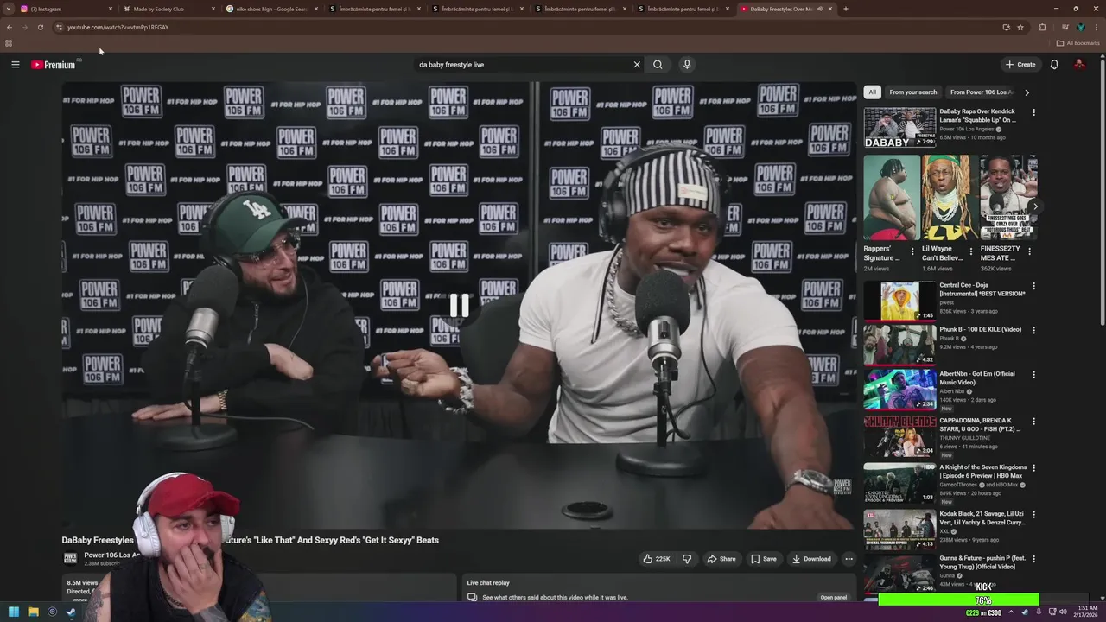Screen dimensions: 1106x622
Task: Open the account avatar menu
Action: click(1079, 65)
